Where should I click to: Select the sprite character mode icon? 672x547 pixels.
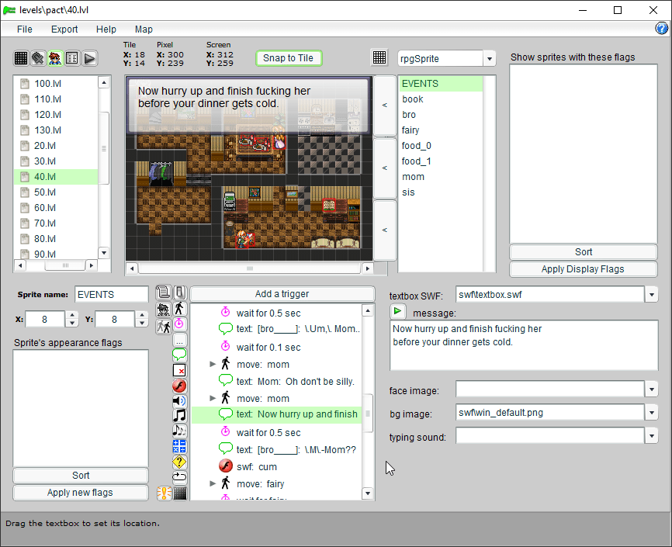click(x=55, y=58)
